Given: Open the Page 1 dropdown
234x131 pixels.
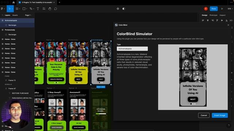Looking at the screenshot, I should [29, 15].
